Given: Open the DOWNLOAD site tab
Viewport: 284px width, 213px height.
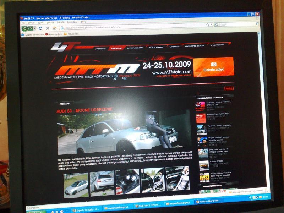Looking at the screenshot, I should click(194, 46).
